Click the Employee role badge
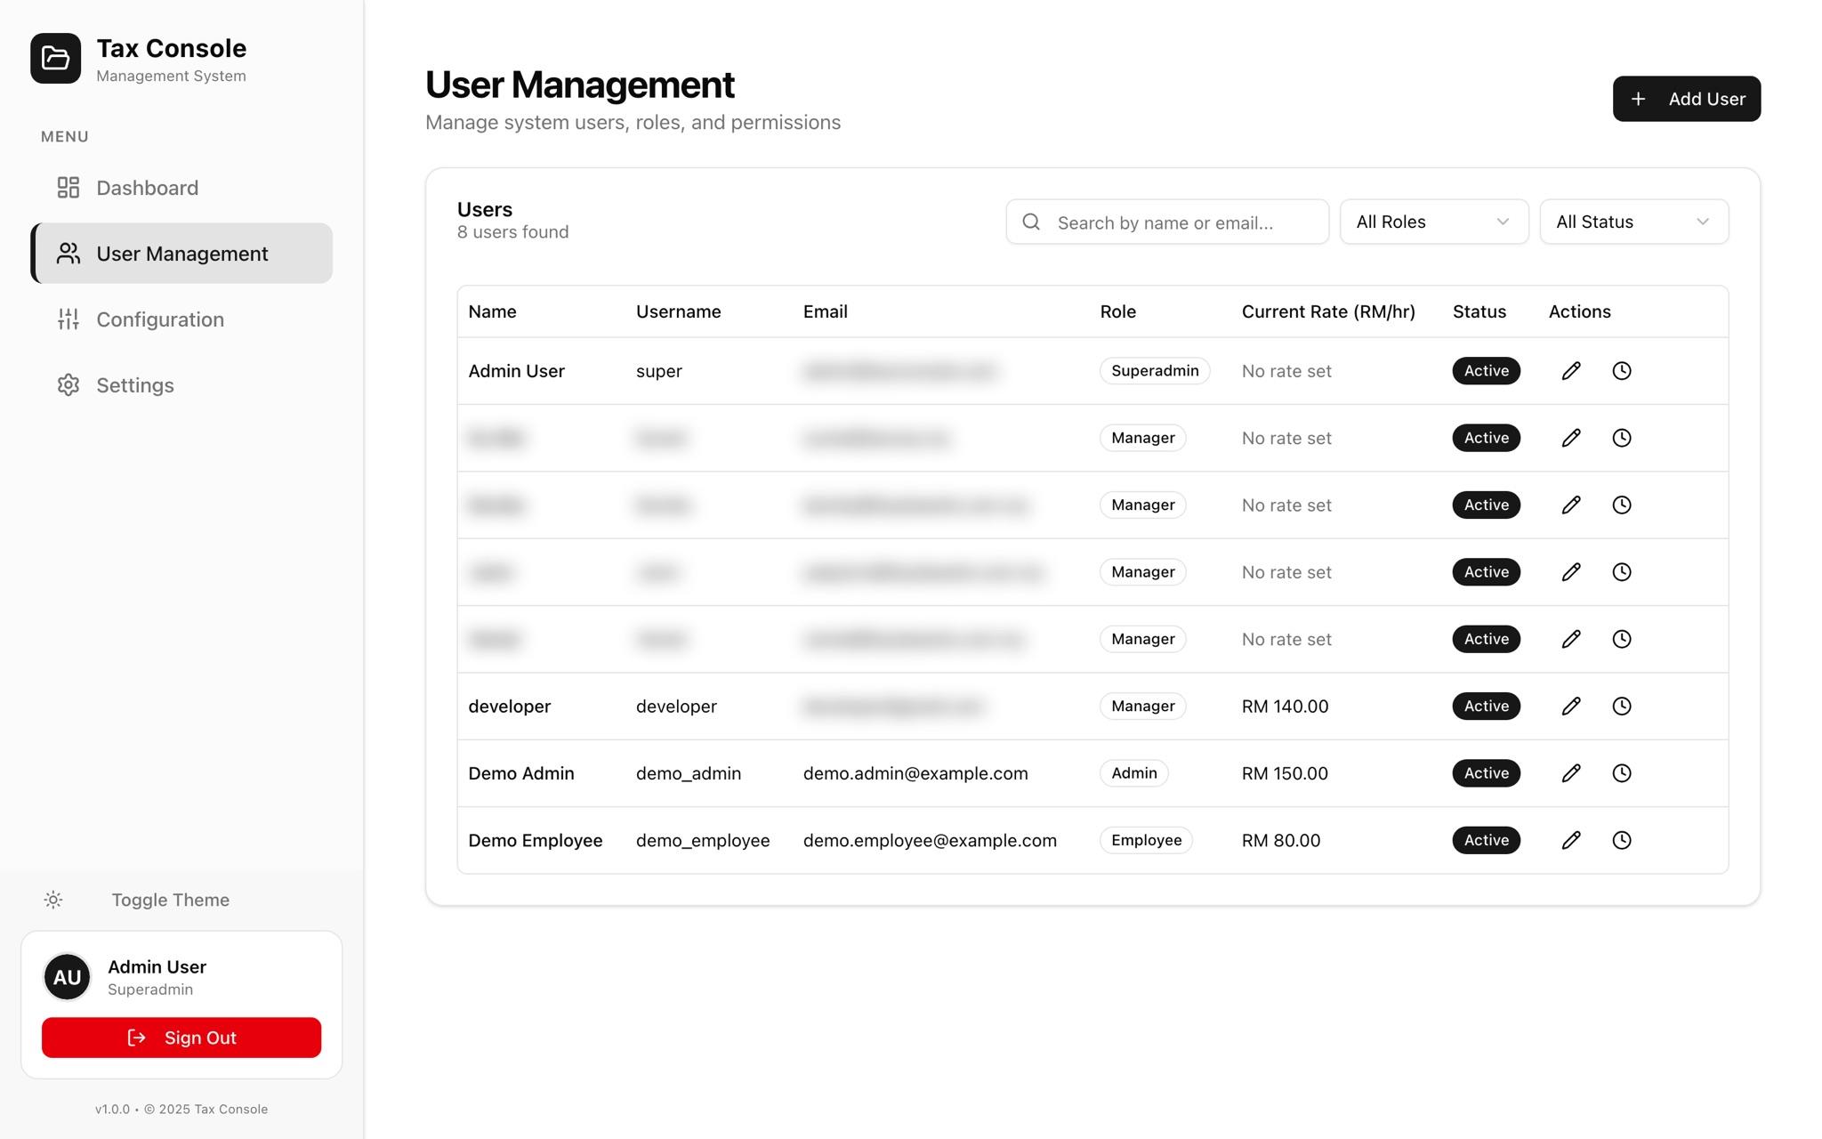1822x1139 pixels. pos(1147,840)
